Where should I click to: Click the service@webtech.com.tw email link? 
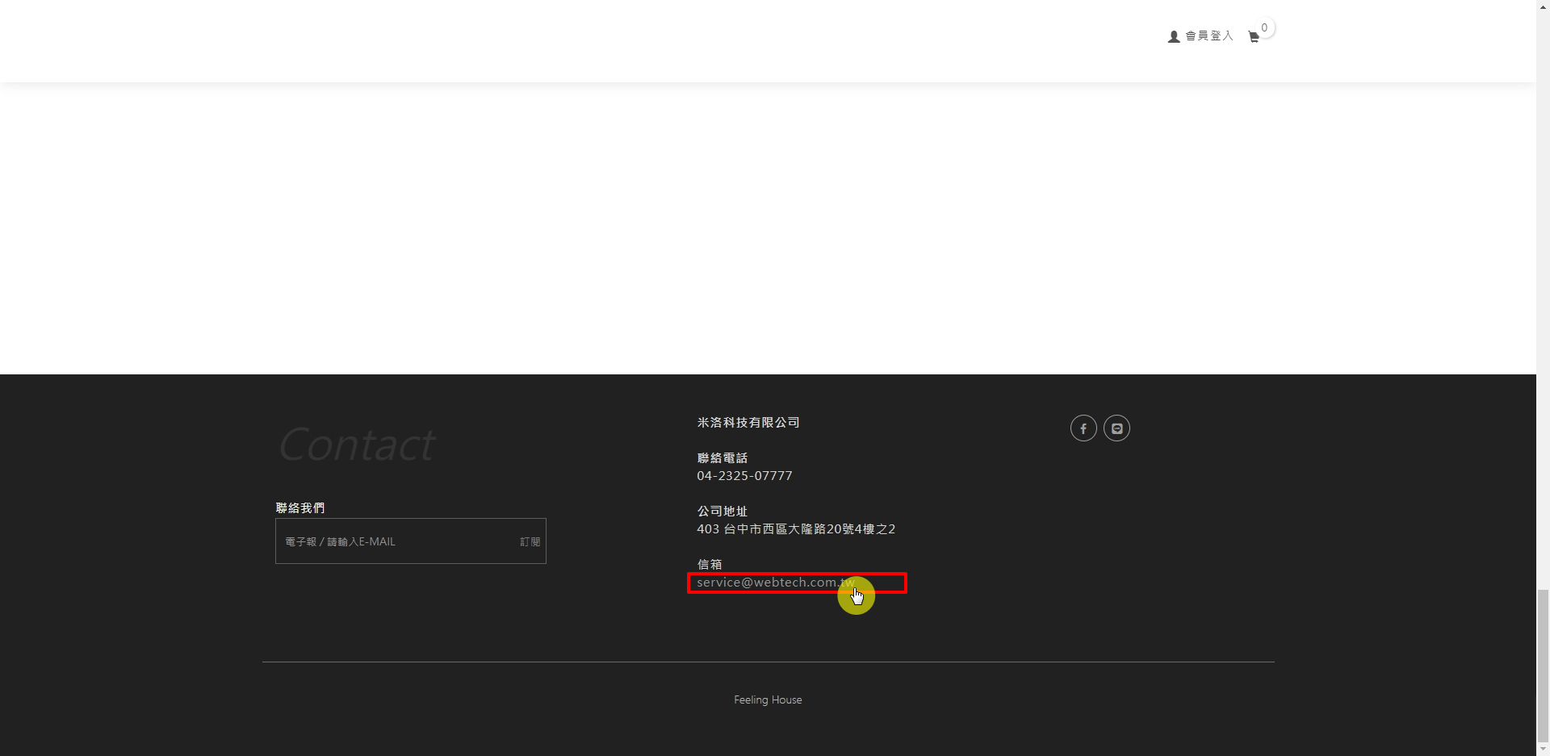[x=775, y=583]
